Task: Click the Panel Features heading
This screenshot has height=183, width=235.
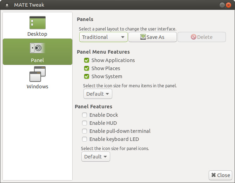Action: (94, 107)
